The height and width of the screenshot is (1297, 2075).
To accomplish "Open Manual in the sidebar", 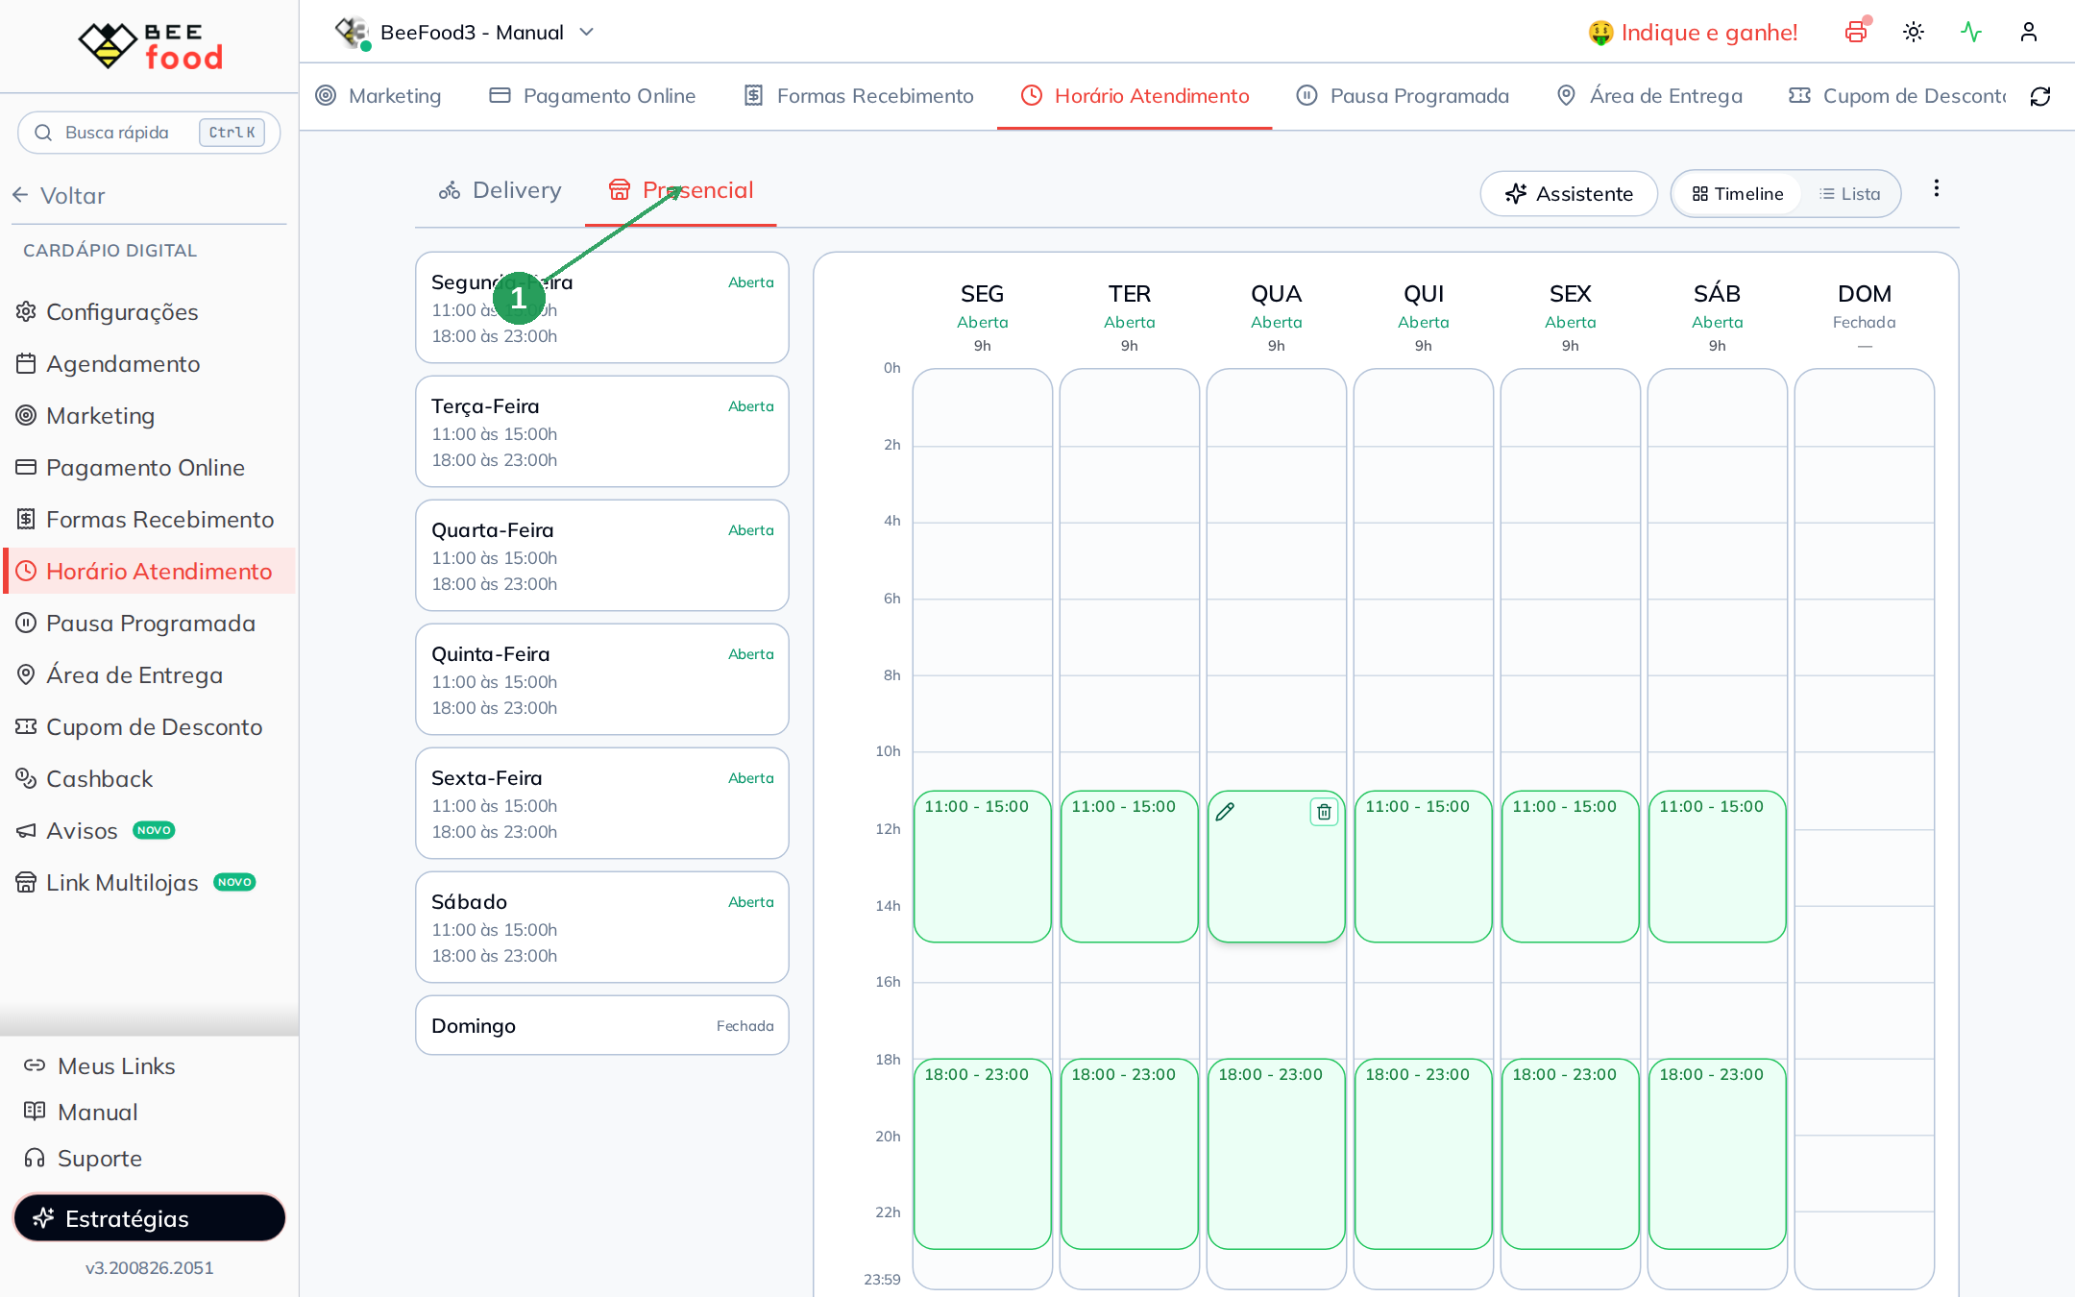I will coord(82,1113).
